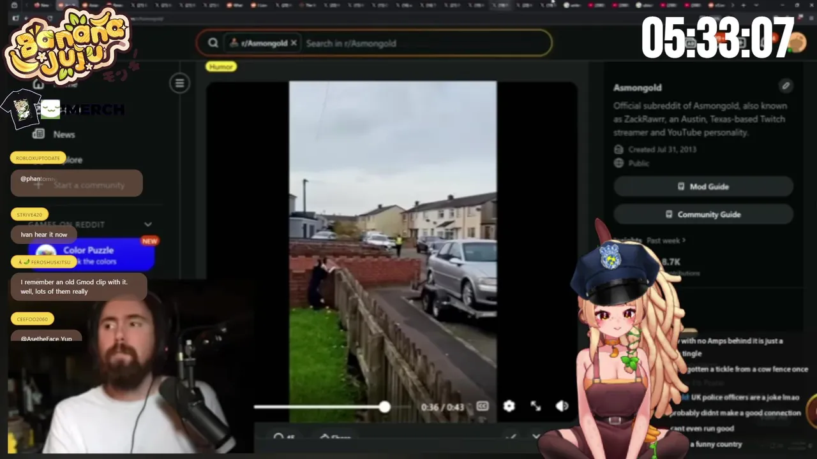Select the Humor post flair tag
The image size is (817, 459).
(x=221, y=66)
